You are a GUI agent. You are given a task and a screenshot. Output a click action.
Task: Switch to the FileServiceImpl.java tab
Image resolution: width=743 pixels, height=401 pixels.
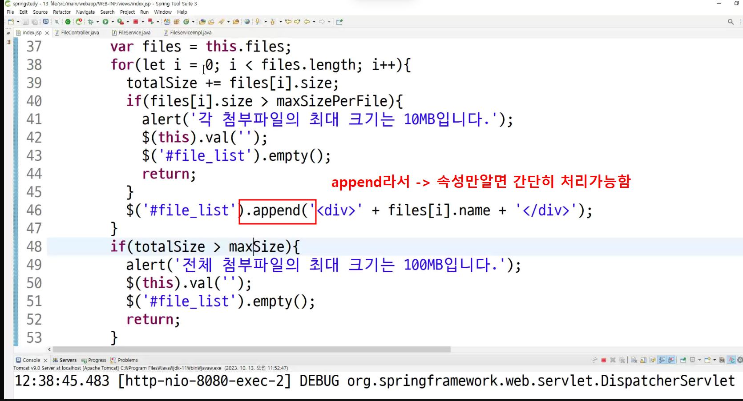[x=187, y=32]
